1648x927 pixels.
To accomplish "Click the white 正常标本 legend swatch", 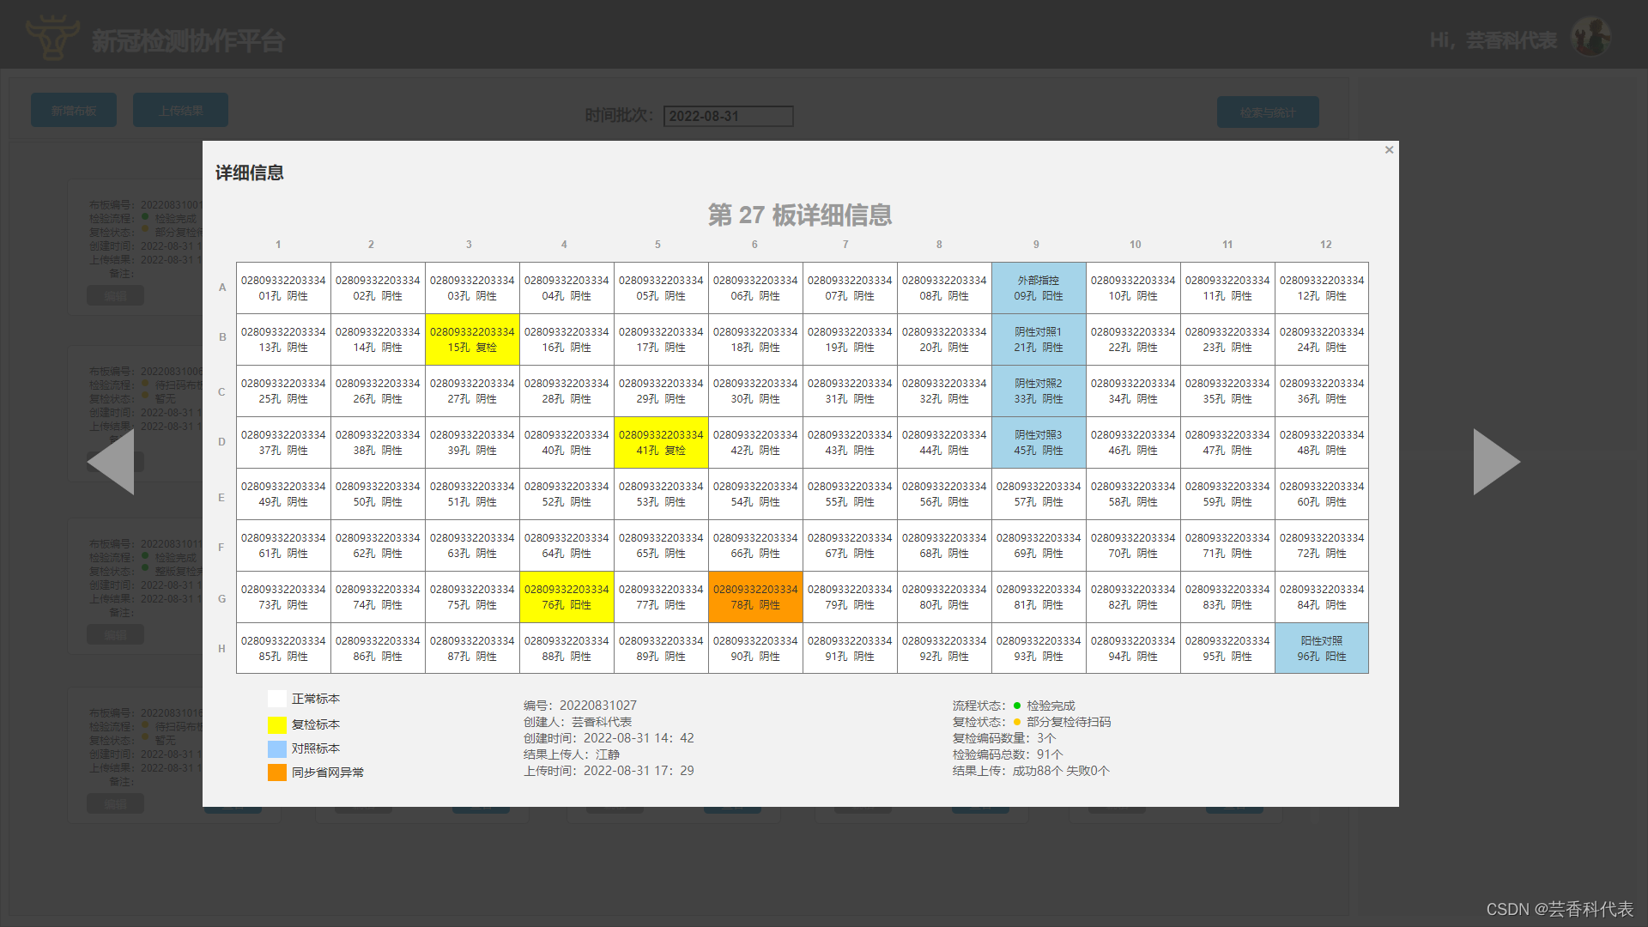I will pyautogui.click(x=276, y=699).
